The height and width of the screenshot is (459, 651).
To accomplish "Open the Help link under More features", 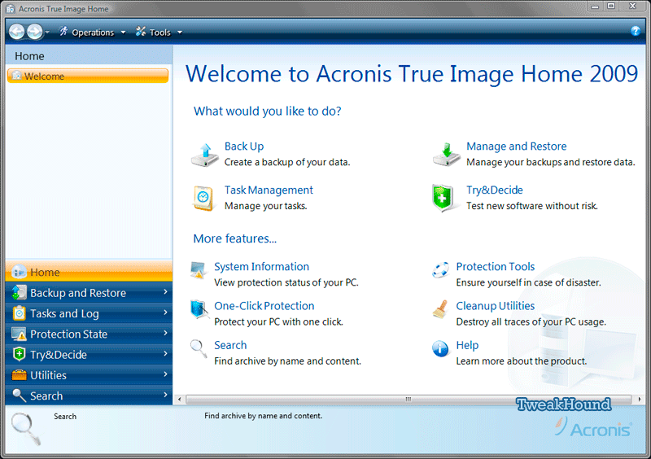I will click(x=467, y=345).
